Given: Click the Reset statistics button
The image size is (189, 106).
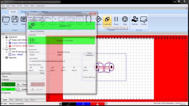Looking at the screenshot, I should (89, 54).
